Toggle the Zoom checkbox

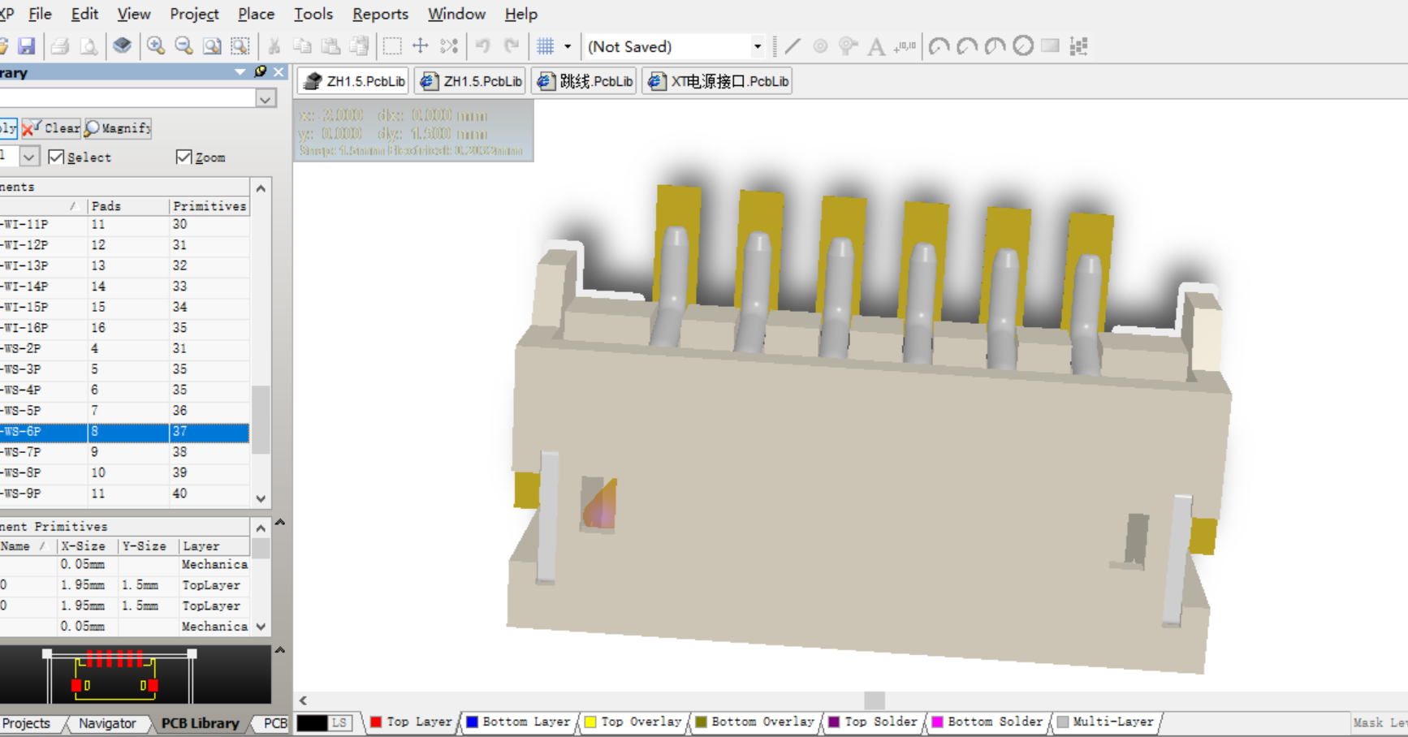pos(184,157)
